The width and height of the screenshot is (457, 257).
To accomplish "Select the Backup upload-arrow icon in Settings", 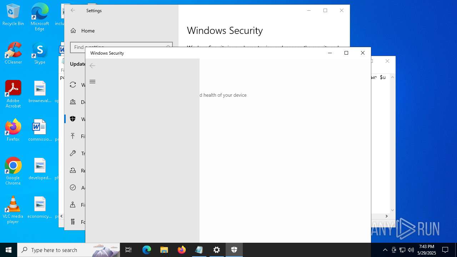I will (73, 136).
